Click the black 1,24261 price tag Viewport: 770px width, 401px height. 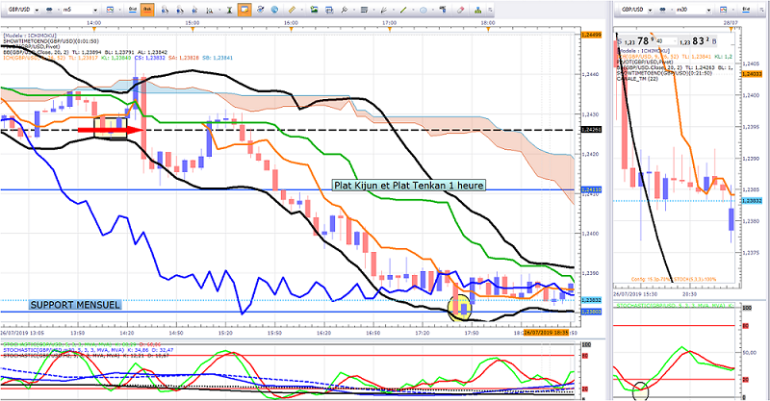click(591, 130)
